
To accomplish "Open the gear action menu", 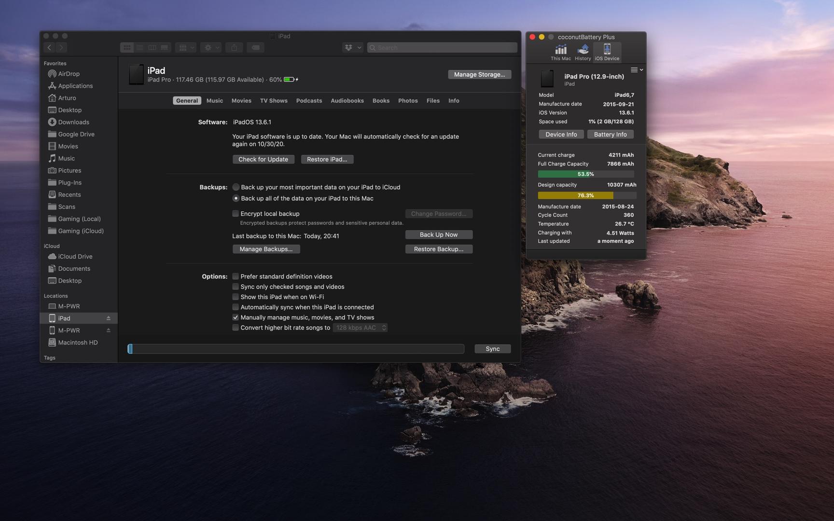I will pos(211,47).
